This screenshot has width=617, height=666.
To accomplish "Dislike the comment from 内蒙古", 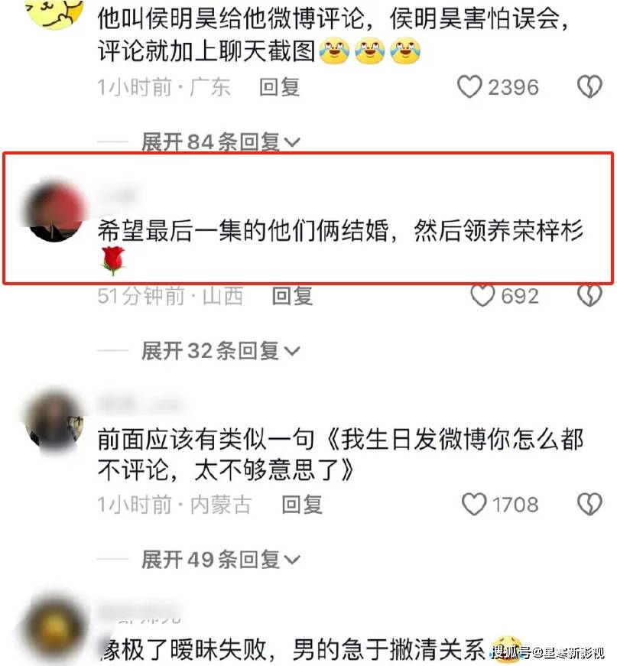I will [x=589, y=504].
